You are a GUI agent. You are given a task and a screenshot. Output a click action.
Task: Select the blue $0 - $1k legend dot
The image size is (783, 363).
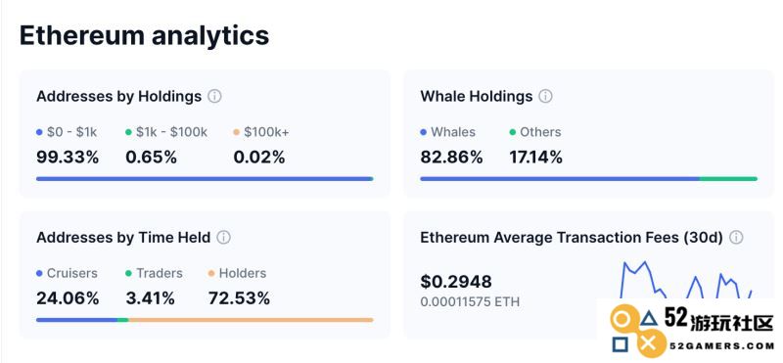pyautogui.click(x=39, y=132)
